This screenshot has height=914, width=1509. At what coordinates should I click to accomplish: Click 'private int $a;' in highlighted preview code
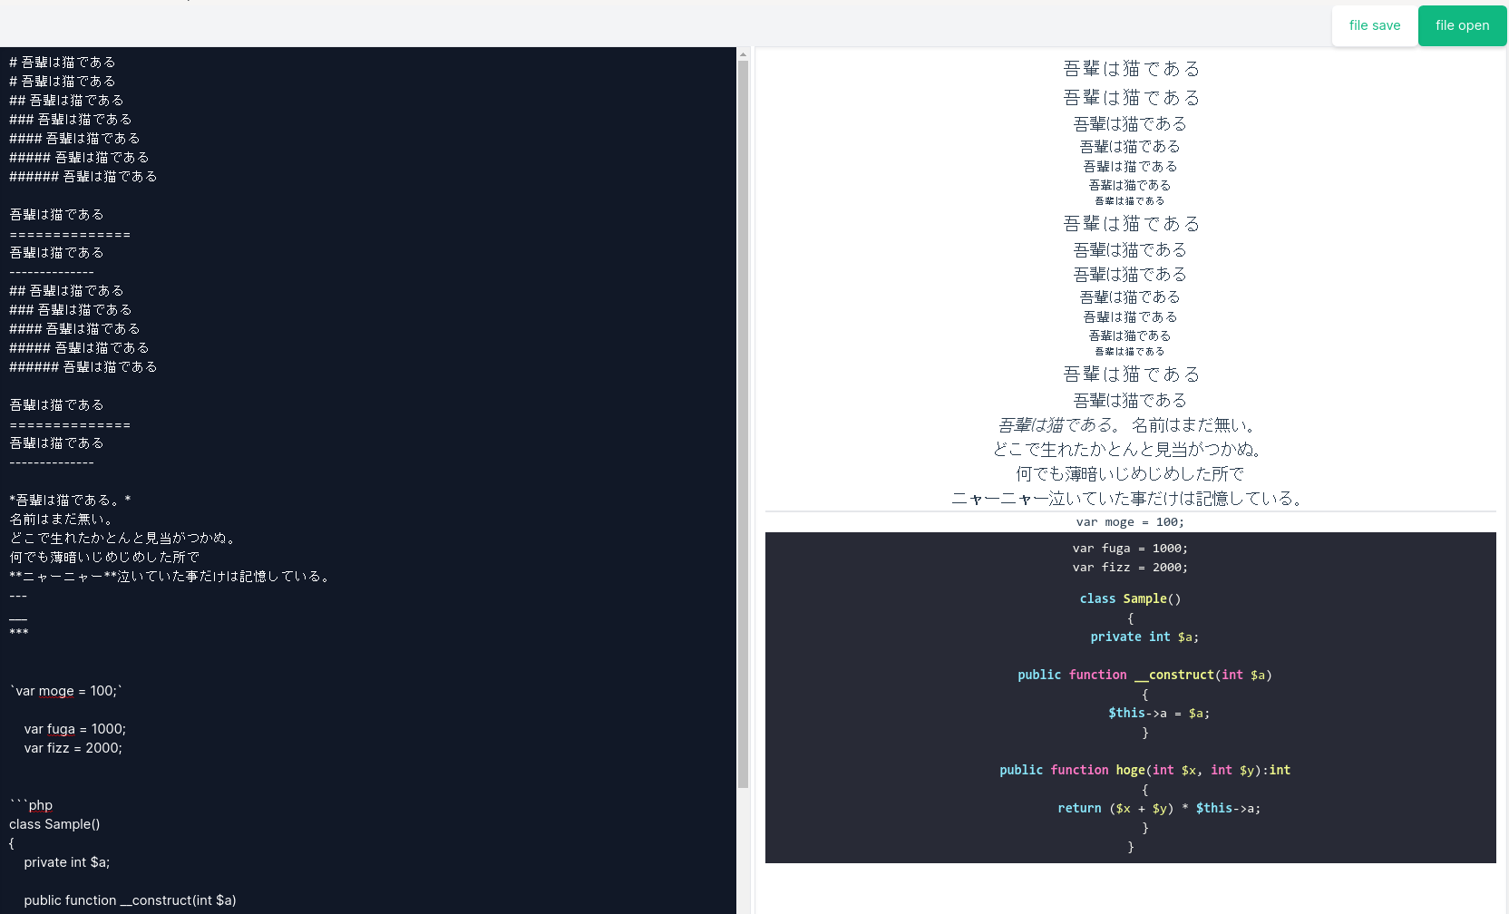(1144, 637)
